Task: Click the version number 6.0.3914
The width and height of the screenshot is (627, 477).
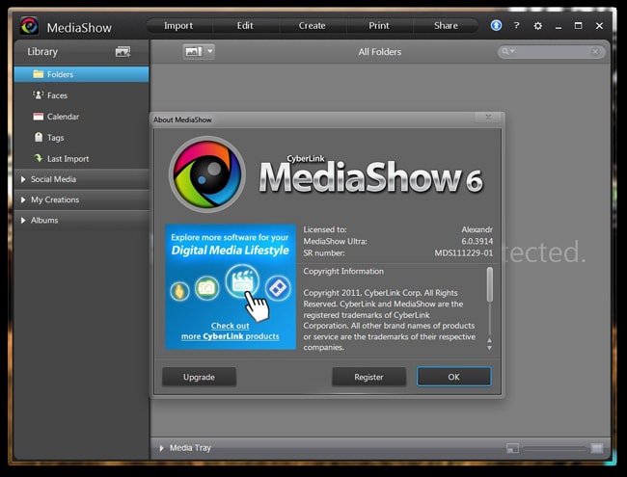Action: [477, 241]
